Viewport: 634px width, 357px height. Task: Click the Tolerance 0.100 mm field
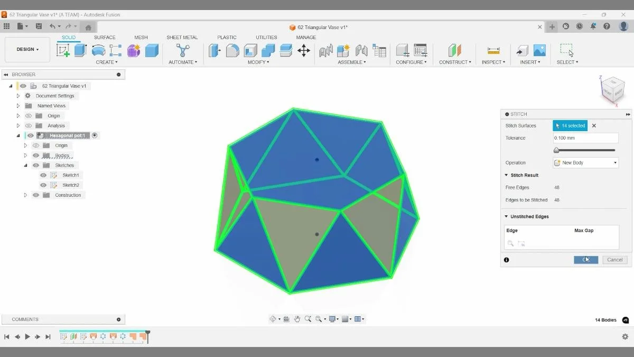(585, 138)
